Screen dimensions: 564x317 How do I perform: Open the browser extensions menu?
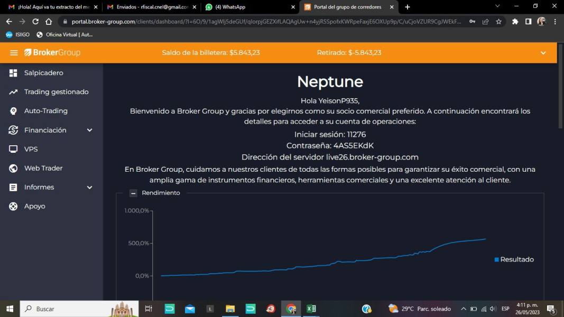[515, 22]
